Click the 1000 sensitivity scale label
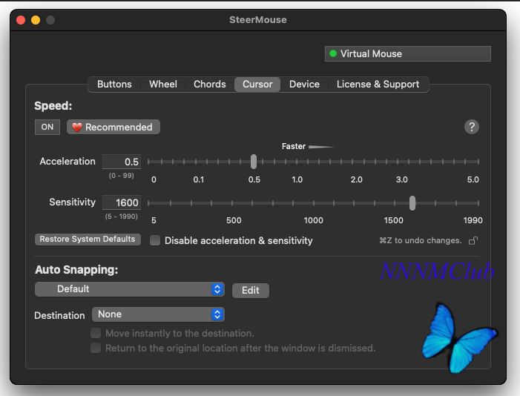 point(313,220)
